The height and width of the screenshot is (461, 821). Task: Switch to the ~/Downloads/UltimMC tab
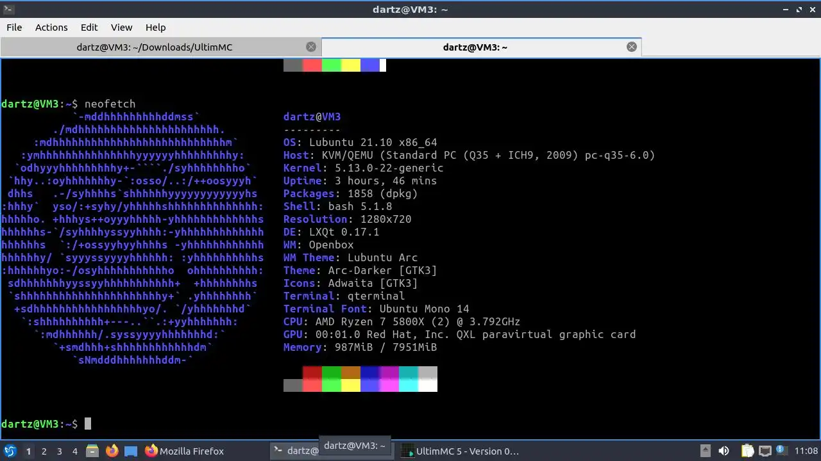point(160,47)
